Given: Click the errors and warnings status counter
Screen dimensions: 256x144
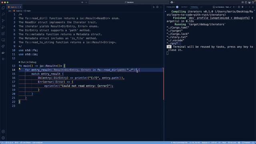Looking at the screenshot, I should [9, 143].
